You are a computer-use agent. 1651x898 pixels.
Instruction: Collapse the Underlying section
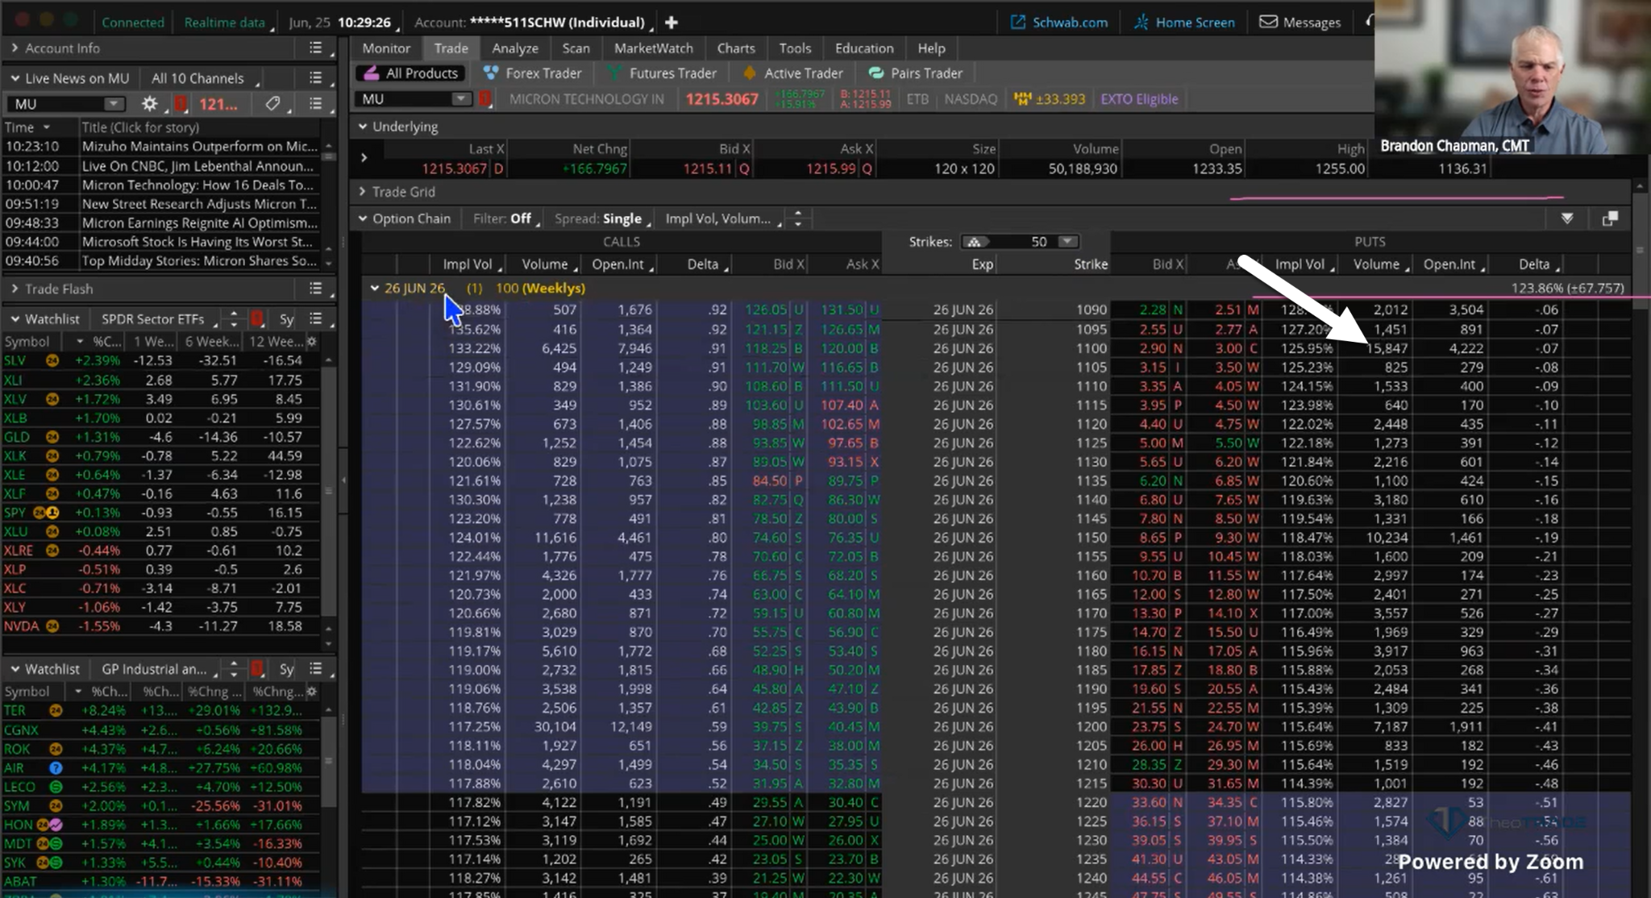[363, 127]
